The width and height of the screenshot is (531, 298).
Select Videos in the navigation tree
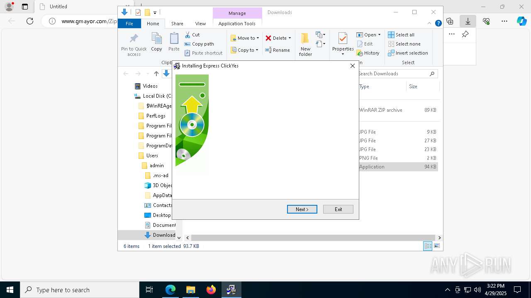[146, 86]
